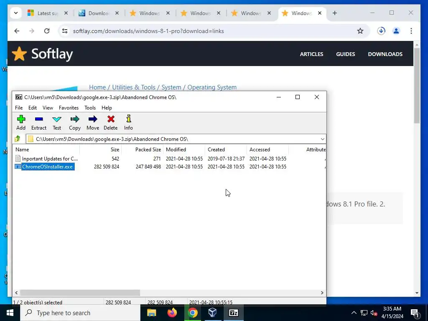
Task: Bookmark this page with the star icon
Action: [x=360, y=31]
